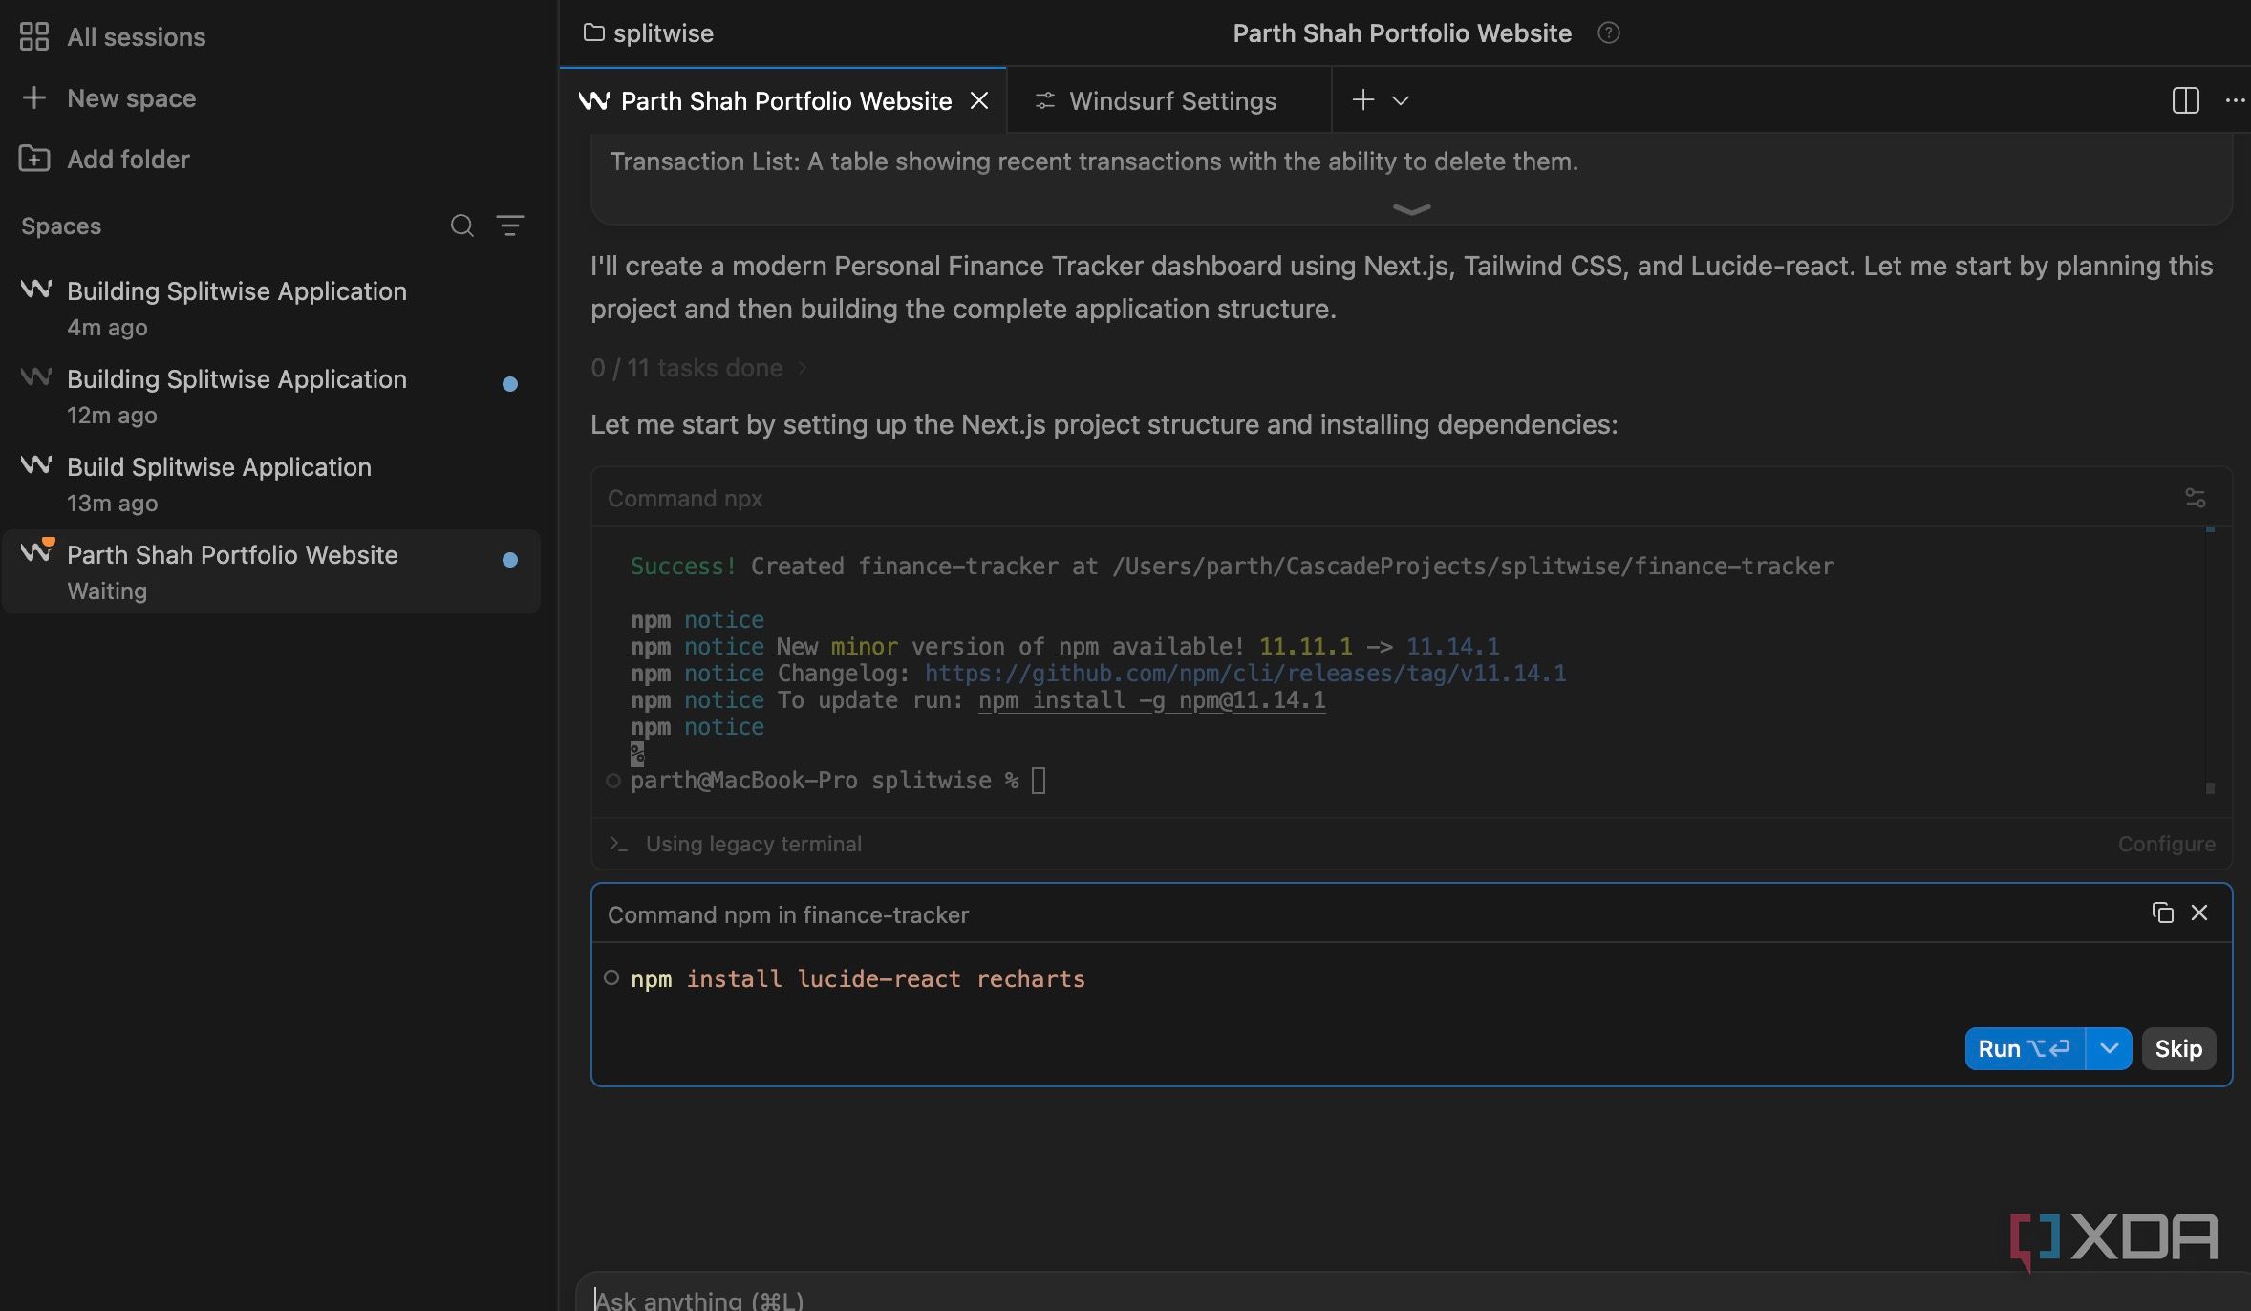
Task: Open Building Splitwise Application 12m ago session
Action: (x=271, y=396)
